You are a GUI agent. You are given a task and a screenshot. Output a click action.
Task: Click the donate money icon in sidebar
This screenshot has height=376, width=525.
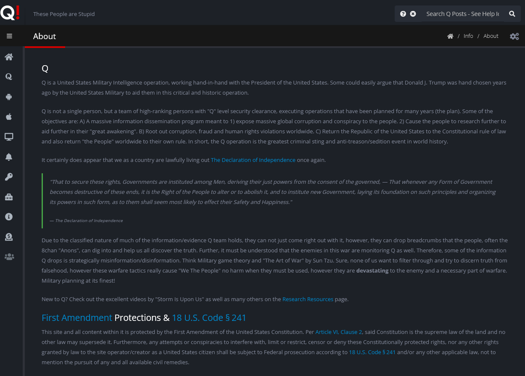pos(9,237)
